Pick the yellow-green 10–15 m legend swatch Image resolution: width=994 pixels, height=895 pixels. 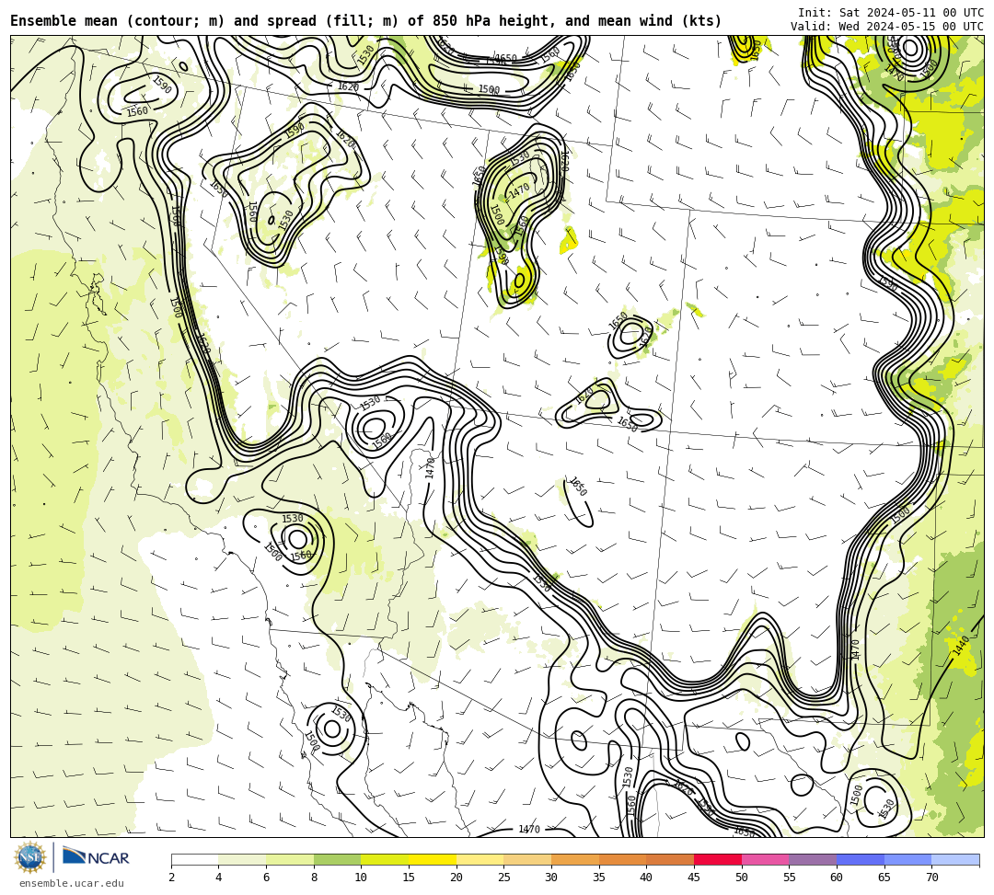pos(385,859)
